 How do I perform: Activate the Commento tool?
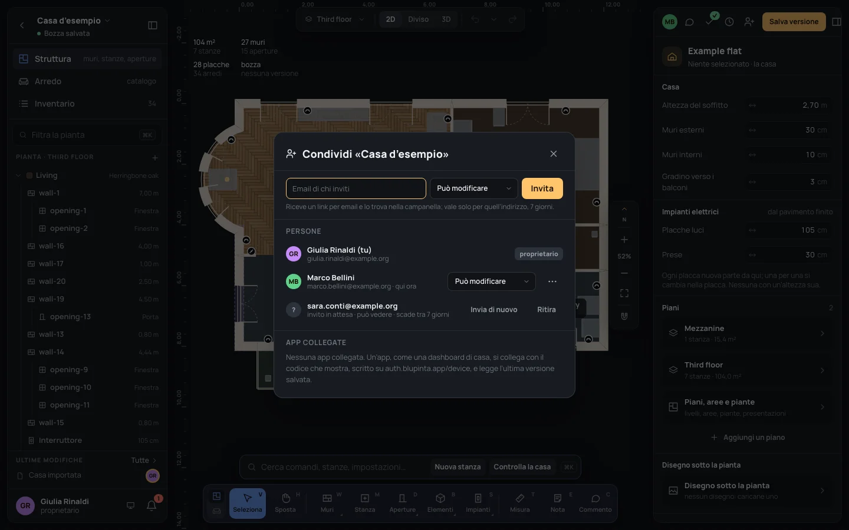click(595, 503)
